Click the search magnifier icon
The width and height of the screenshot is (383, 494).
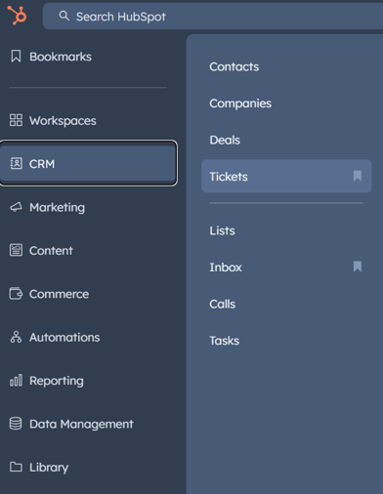point(64,16)
